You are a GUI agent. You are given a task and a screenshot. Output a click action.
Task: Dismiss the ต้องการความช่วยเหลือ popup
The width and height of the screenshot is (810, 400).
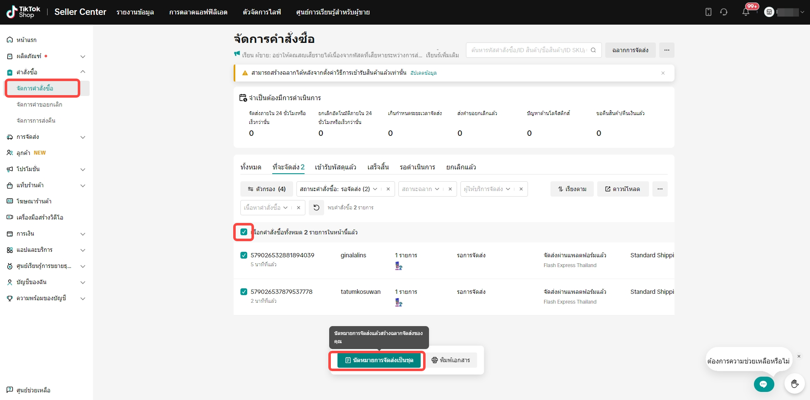click(799, 356)
